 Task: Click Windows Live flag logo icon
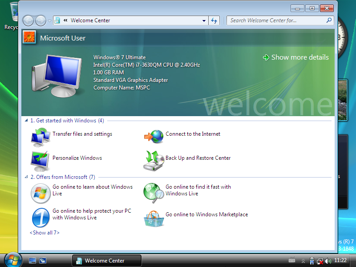(x=40, y=194)
